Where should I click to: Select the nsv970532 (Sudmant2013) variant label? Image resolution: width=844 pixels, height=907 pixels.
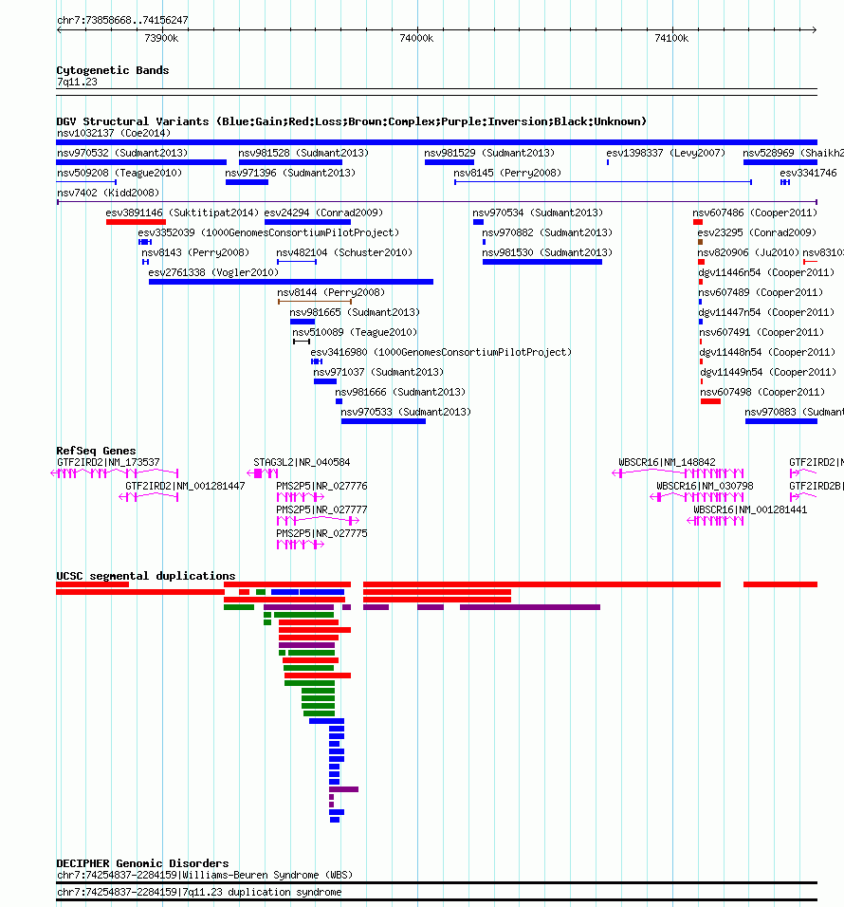(x=122, y=154)
